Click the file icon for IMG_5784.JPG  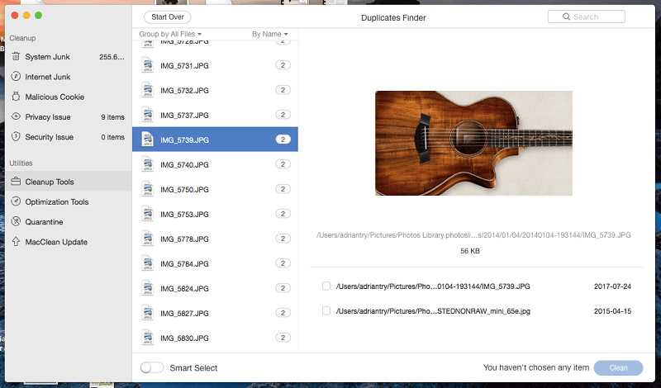click(x=148, y=263)
